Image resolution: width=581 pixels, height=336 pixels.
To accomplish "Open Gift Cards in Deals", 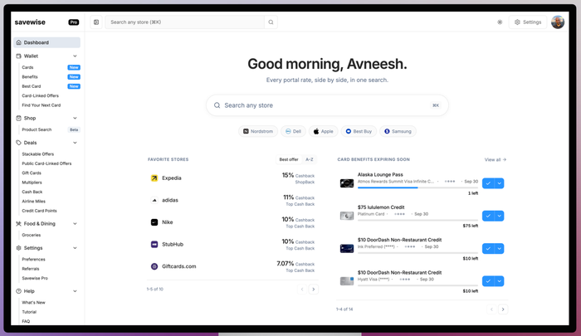I will pos(32,173).
